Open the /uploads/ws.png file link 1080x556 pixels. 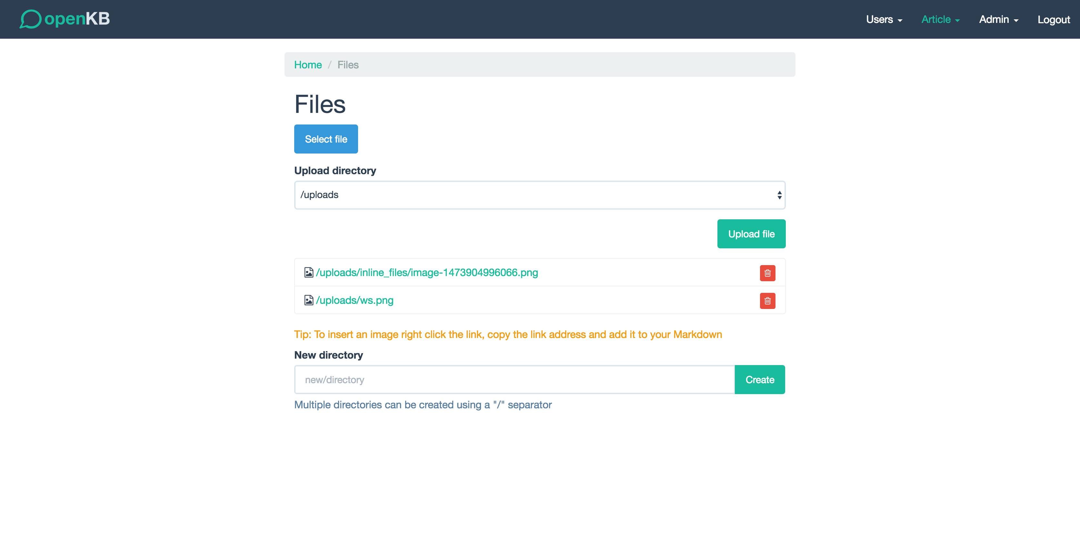tap(354, 300)
